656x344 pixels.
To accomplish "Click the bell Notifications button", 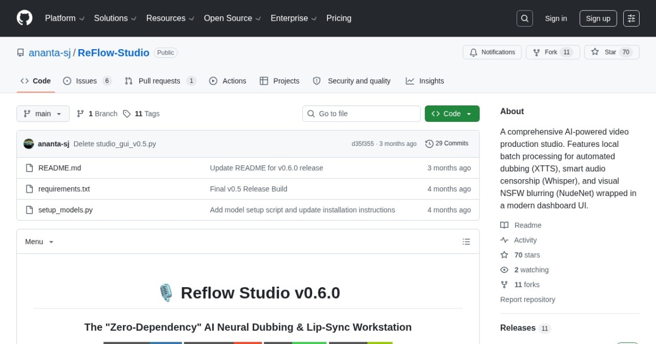I will point(492,52).
